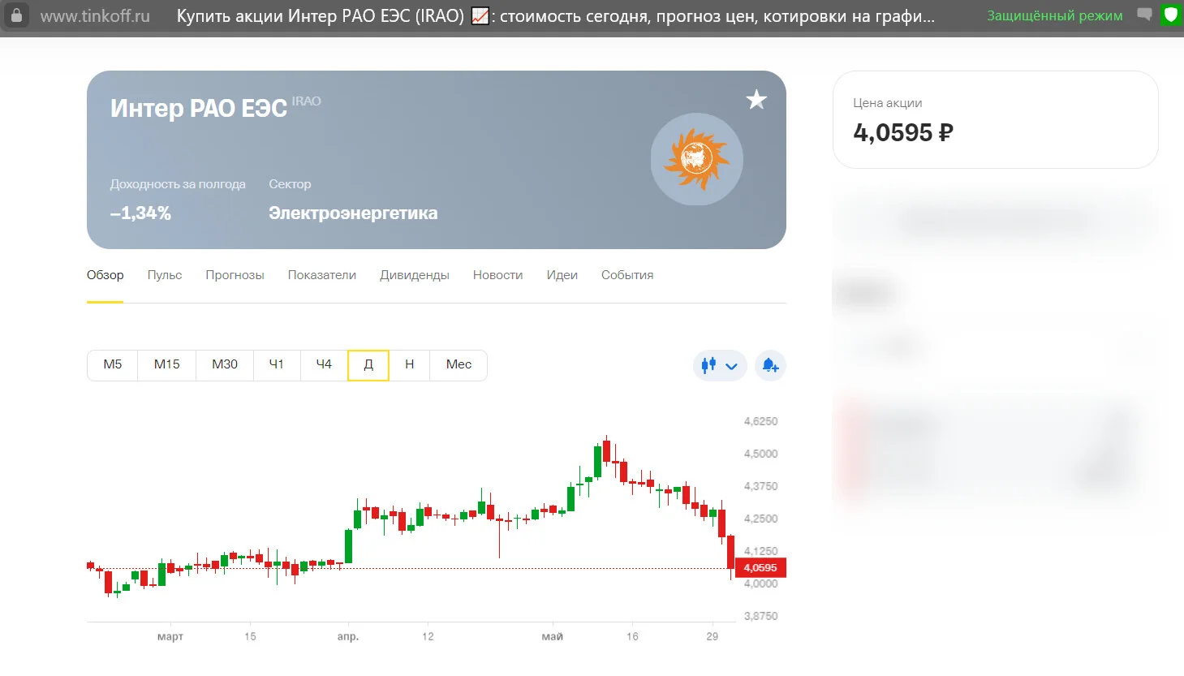Select the М5 timeframe
This screenshot has height=676, width=1184.
[x=112, y=365]
